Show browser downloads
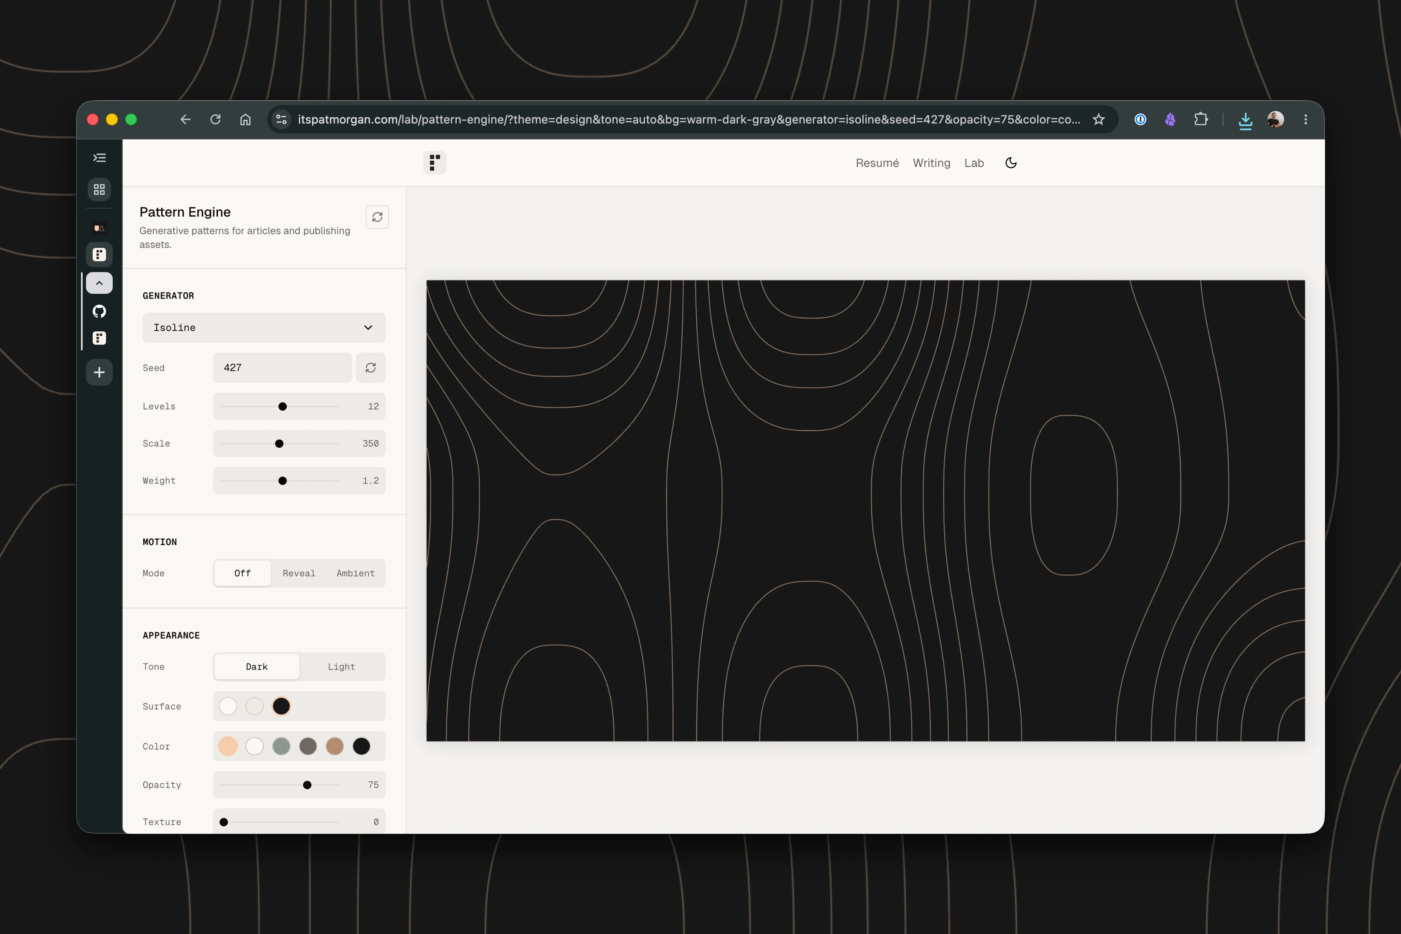The height and width of the screenshot is (934, 1401). tap(1245, 121)
